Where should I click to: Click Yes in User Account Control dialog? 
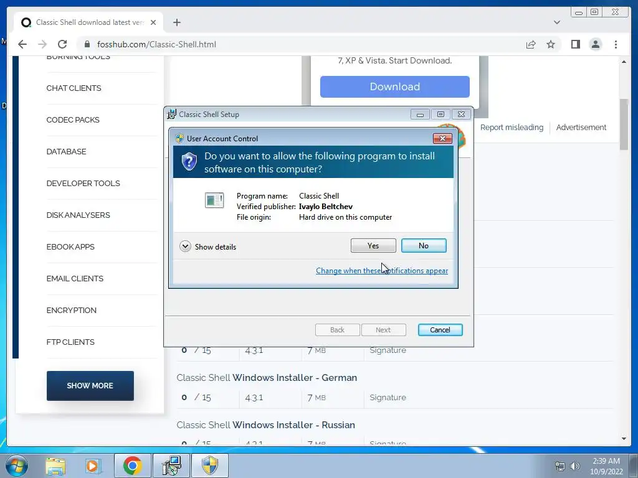(373, 245)
